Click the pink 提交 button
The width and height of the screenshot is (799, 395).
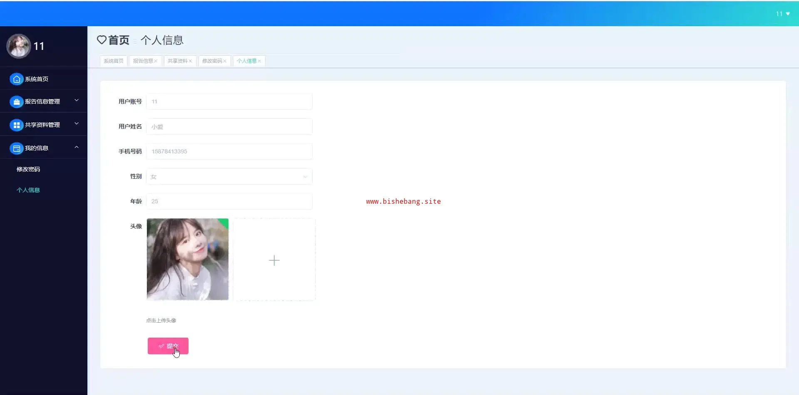[168, 346]
